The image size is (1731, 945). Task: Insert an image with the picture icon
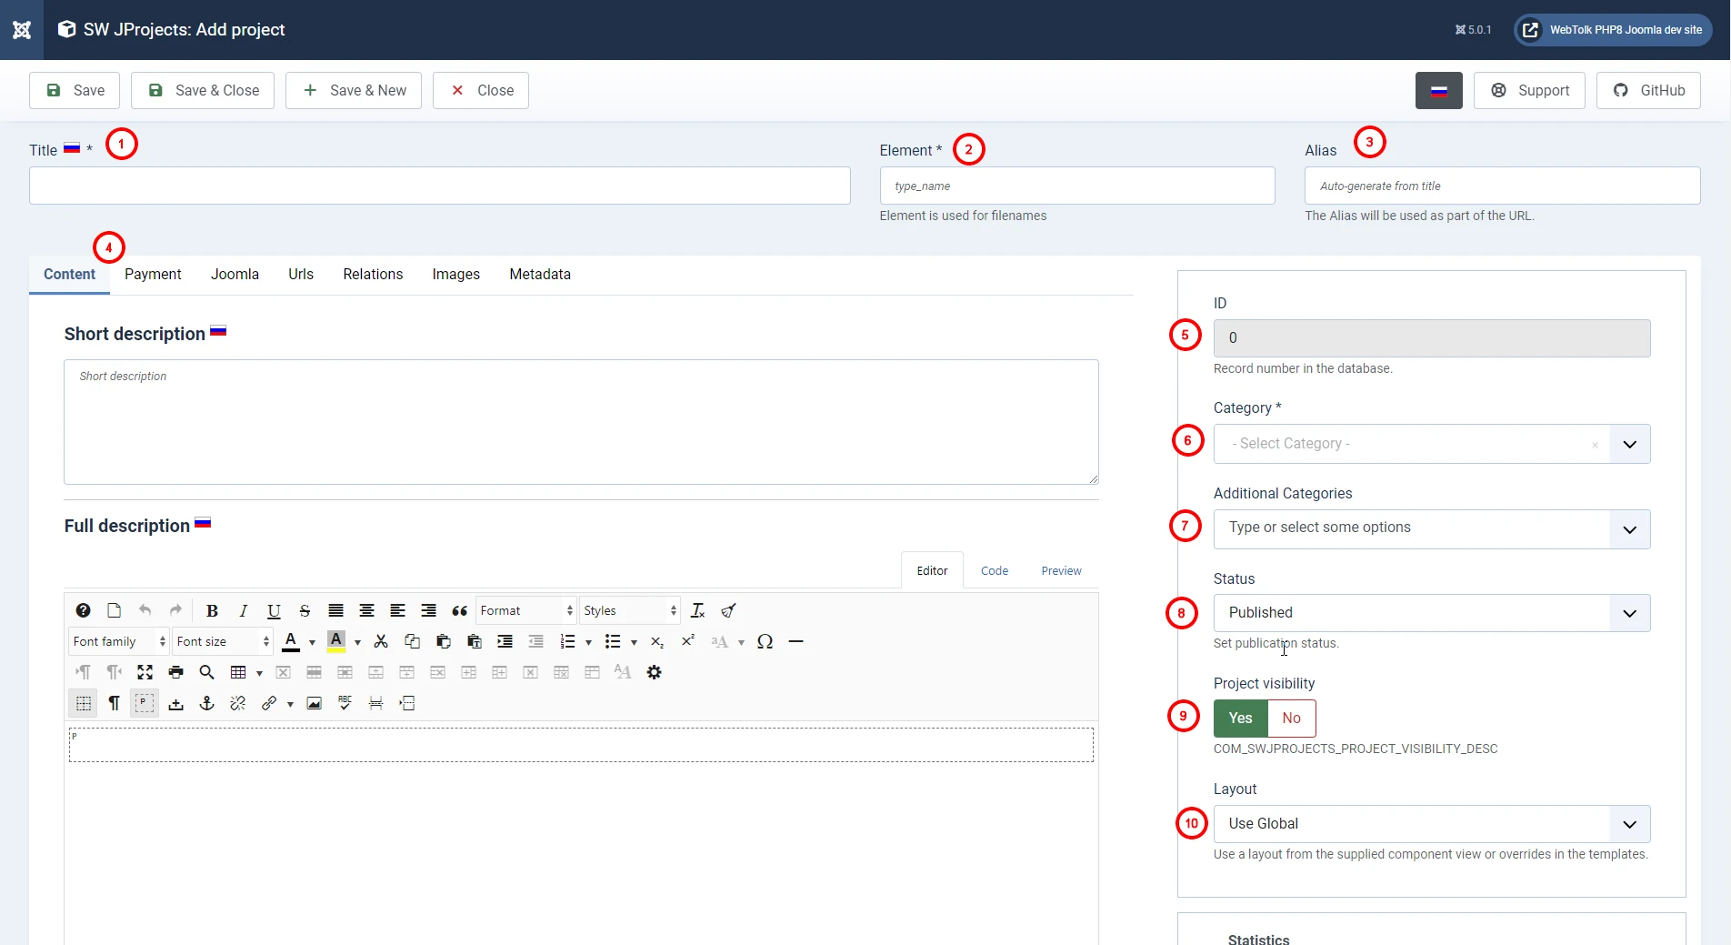click(314, 703)
